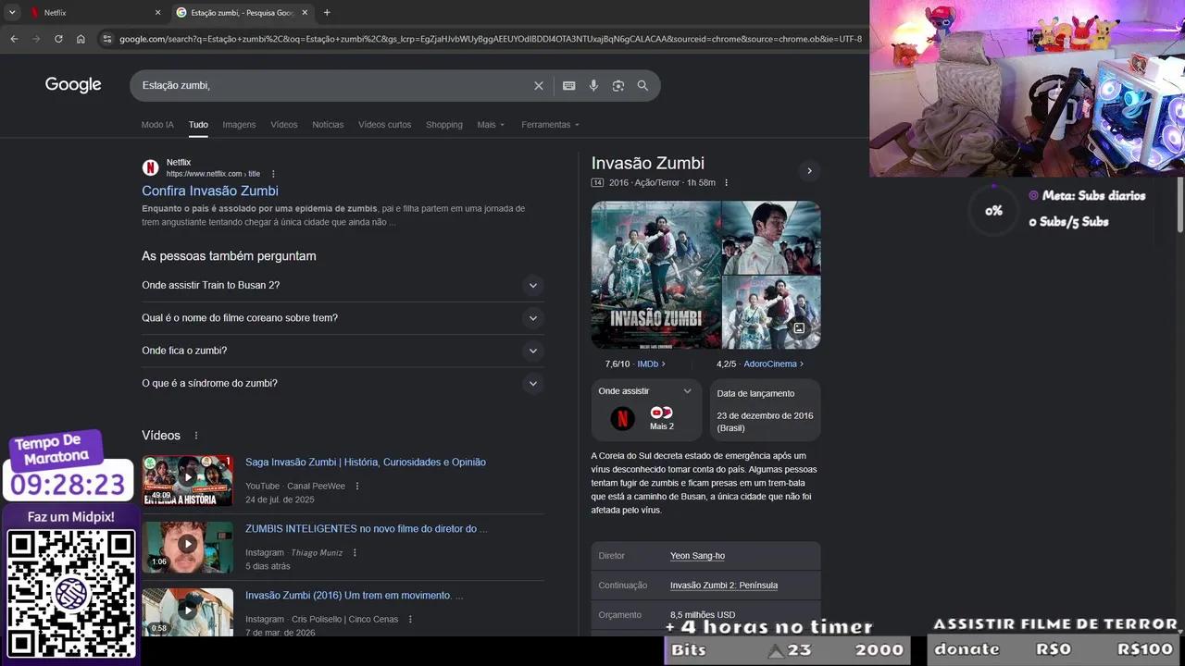The height and width of the screenshot is (666, 1185).
Task: Show Mais 2 streaming options
Action: (662, 418)
